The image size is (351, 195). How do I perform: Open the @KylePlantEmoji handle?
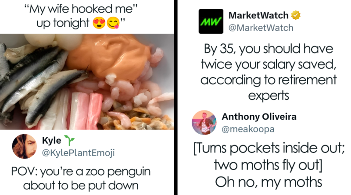(79, 153)
